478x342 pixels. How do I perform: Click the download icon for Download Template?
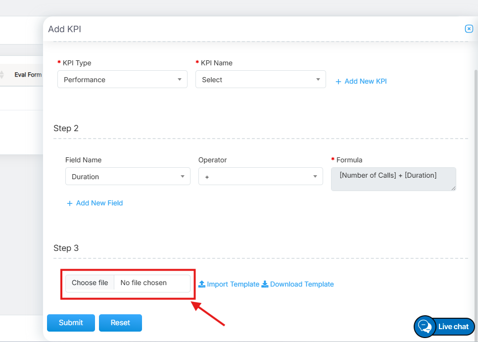point(265,284)
